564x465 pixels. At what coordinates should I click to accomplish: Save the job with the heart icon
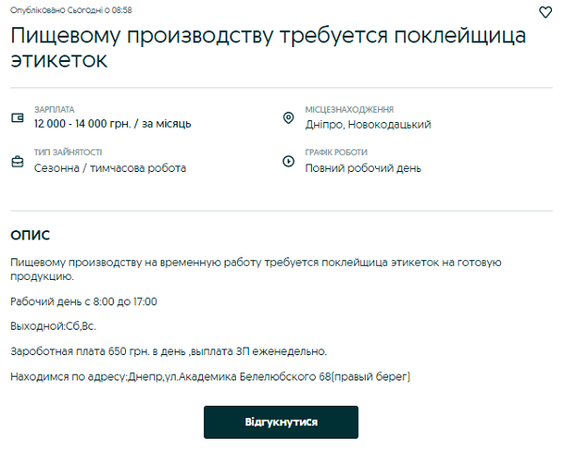(545, 12)
